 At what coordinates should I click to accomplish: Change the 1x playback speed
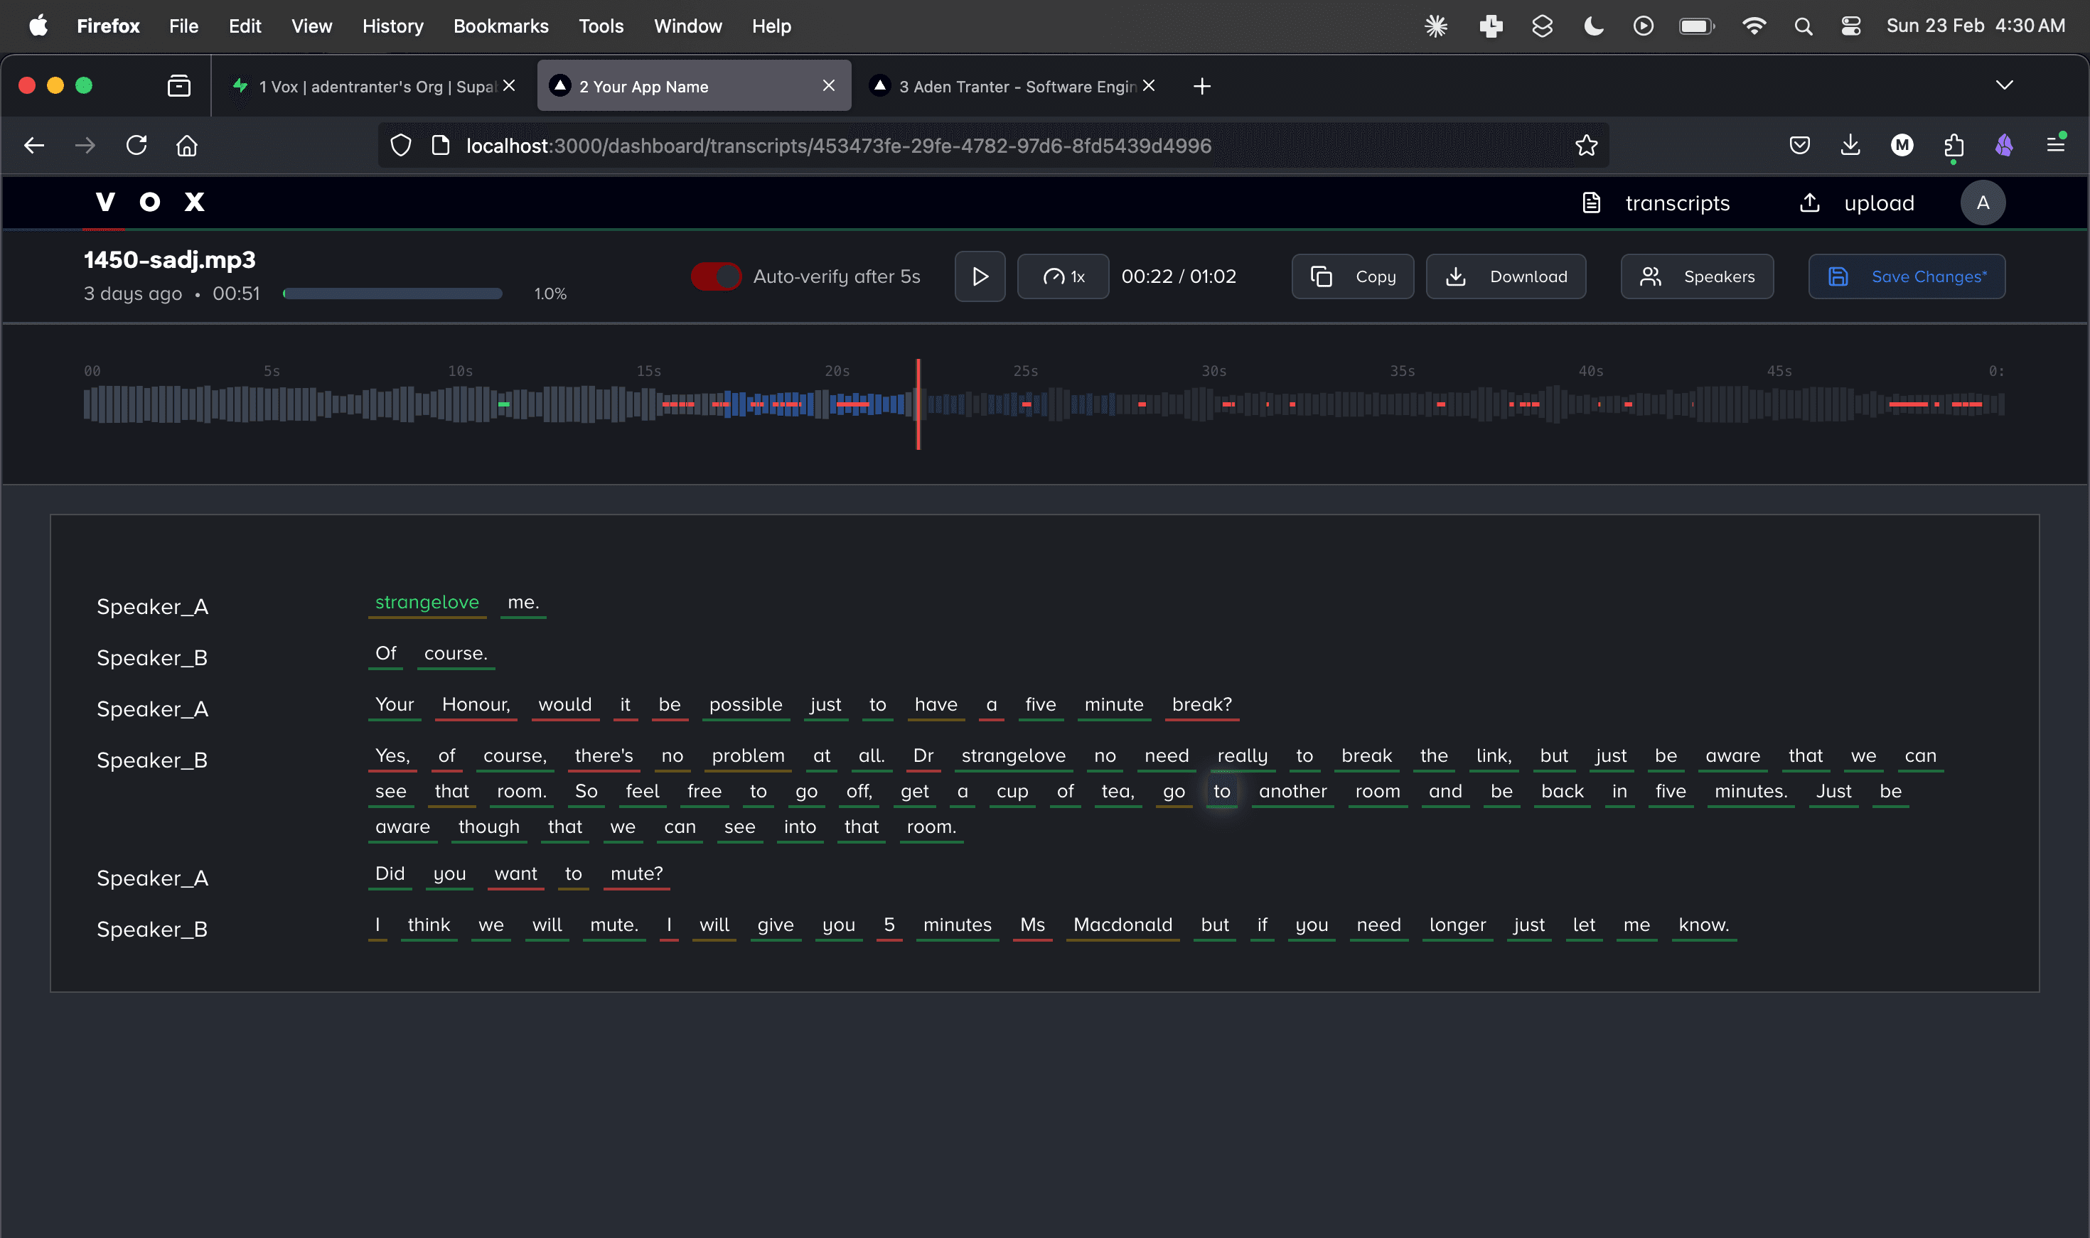(x=1063, y=277)
